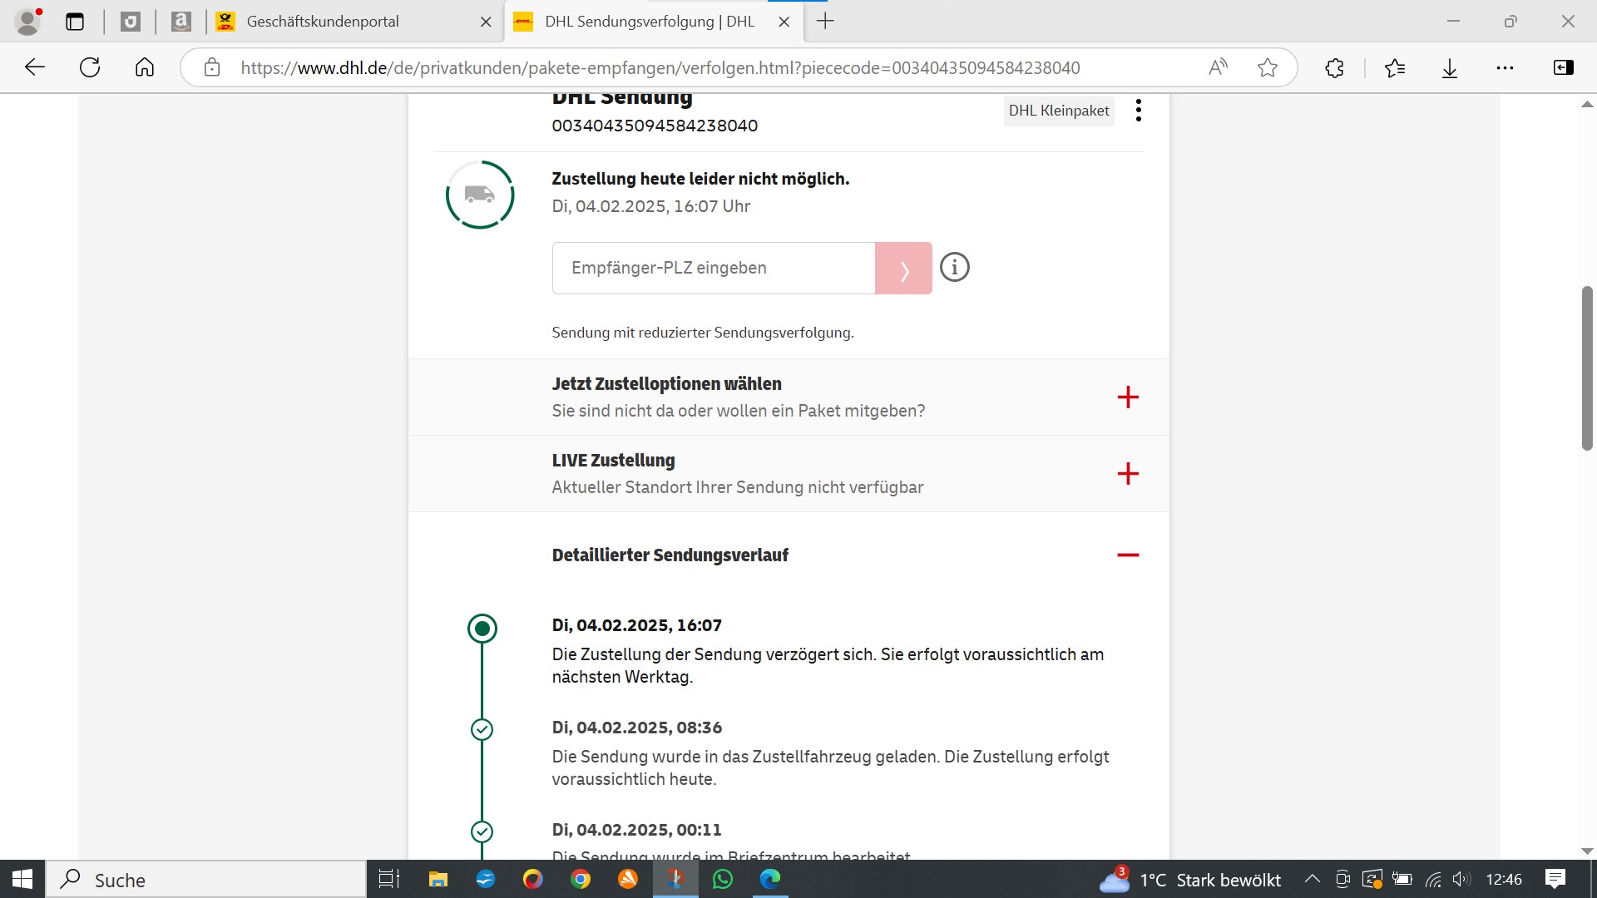Switch to the pinned Amazon tab
Image resolution: width=1597 pixels, height=898 pixels.
(181, 22)
